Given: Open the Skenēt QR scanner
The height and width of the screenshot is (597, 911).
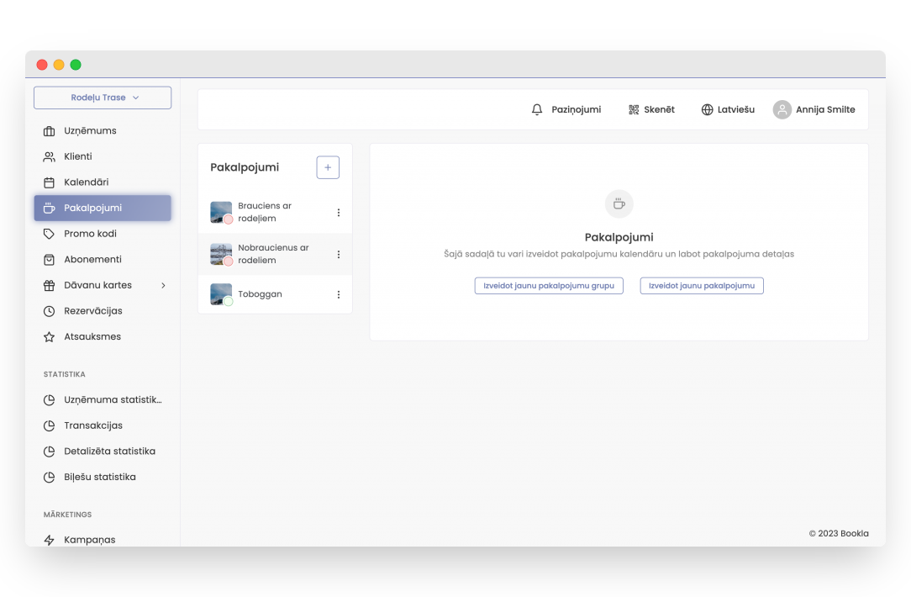Looking at the screenshot, I should point(651,109).
